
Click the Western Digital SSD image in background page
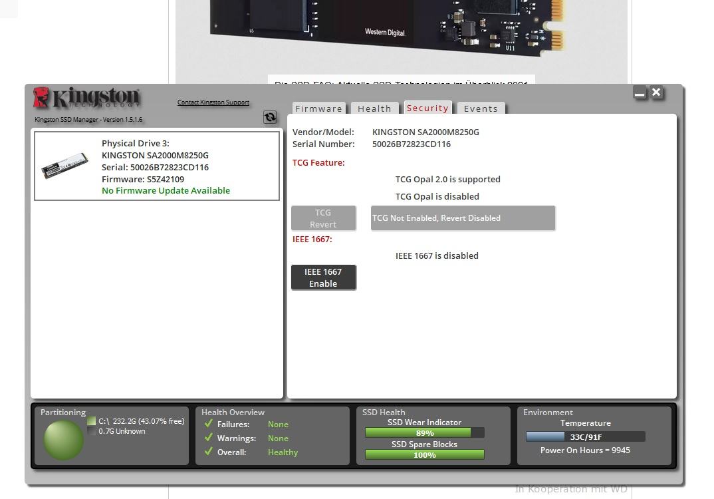pyautogui.click(x=387, y=27)
